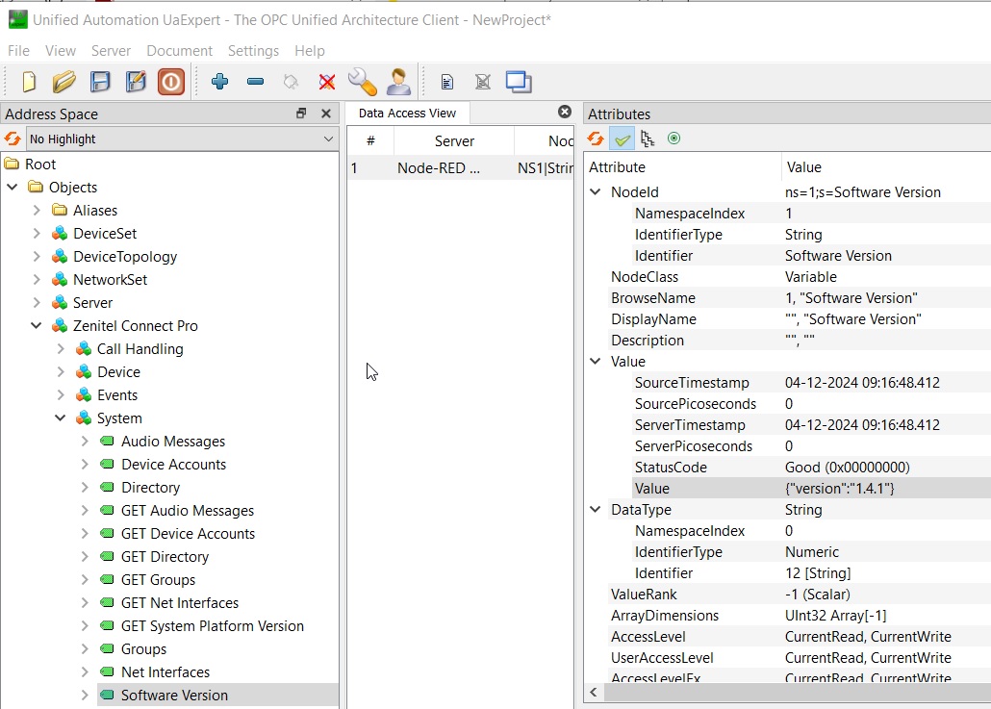Click the Remove Server minus icon
The height and width of the screenshot is (709, 991).
click(255, 82)
